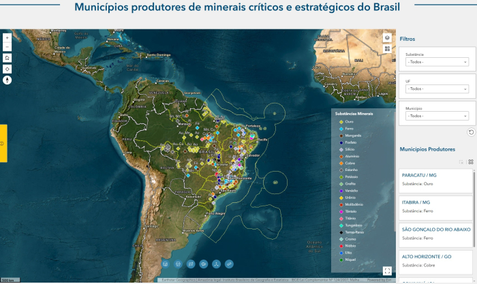Open the measurement ruler tool

click(x=229, y=264)
